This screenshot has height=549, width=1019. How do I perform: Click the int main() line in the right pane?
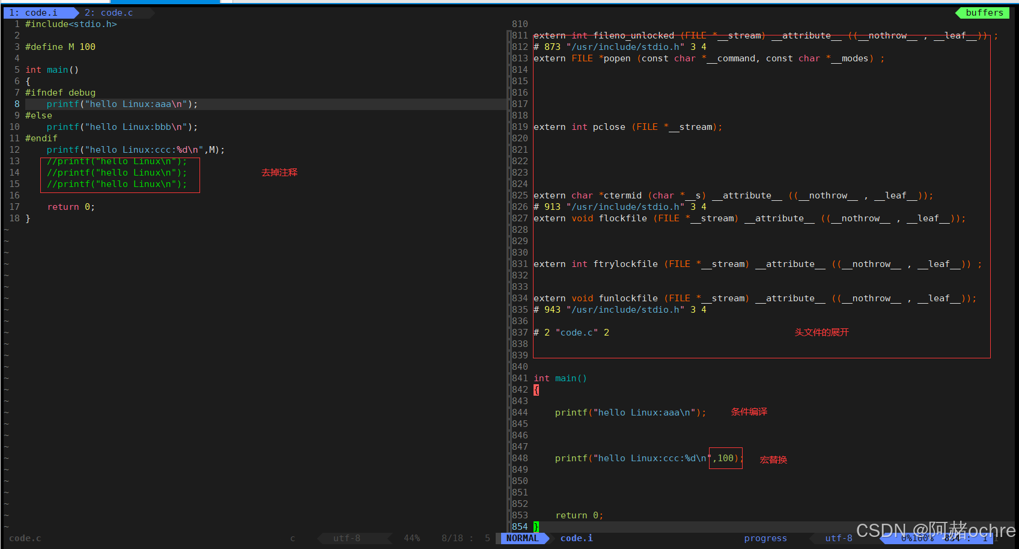pyautogui.click(x=560, y=378)
